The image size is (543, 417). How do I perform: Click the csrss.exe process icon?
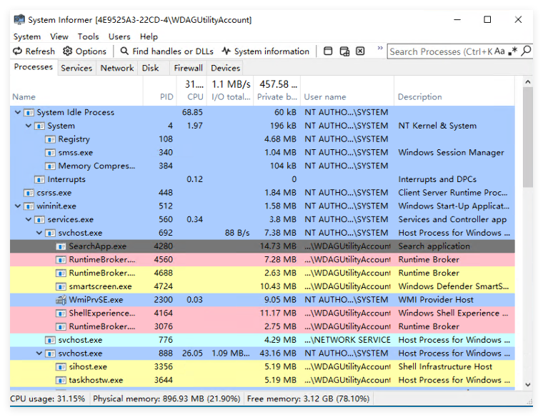pyautogui.click(x=29, y=193)
